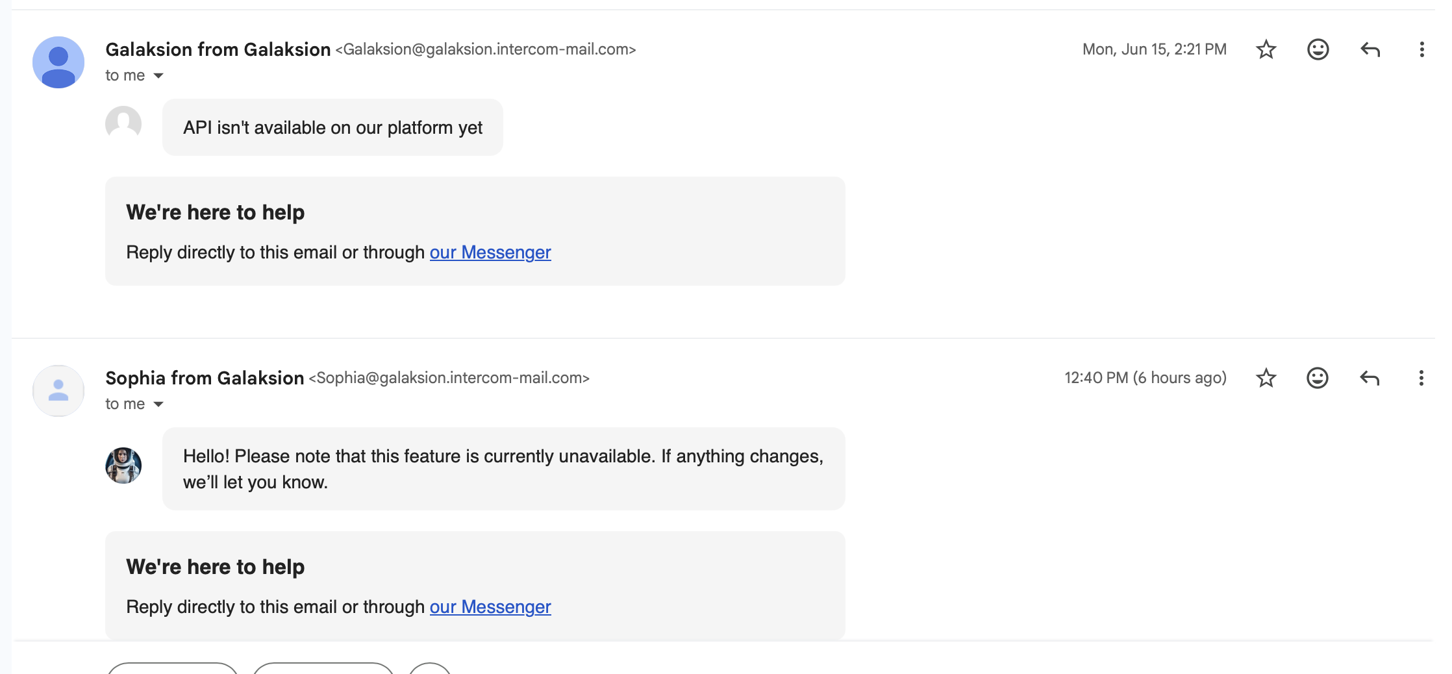Click Sophia's astronaut chat avatar thumbnail
This screenshot has width=1452, height=674.
pos(123,466)
